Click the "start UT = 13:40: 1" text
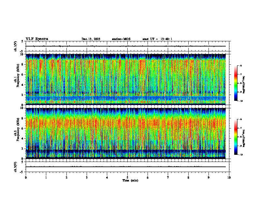 157,39
